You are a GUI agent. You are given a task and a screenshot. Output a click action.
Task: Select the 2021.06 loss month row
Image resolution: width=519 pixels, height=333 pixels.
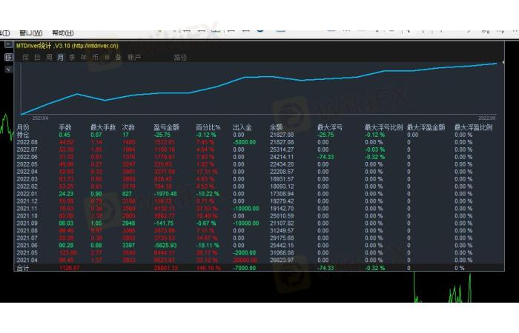pyautogui.click(x=27, y=246)
